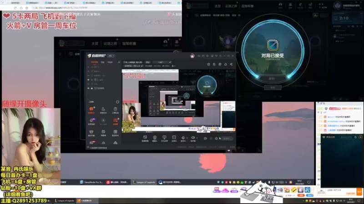Click the lock icon in the assistant toolbar
This screenshot has height=204, width=364.
(214, 64)
